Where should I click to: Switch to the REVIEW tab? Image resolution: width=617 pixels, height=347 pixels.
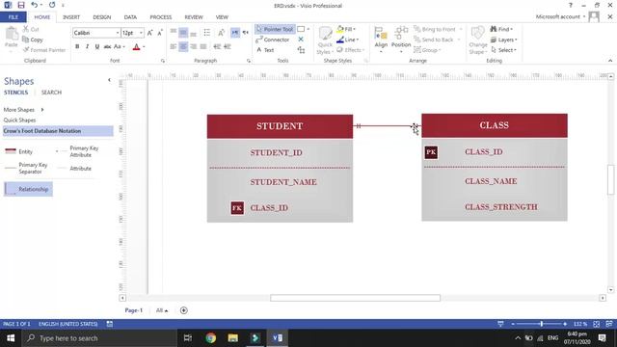(194, 17)
